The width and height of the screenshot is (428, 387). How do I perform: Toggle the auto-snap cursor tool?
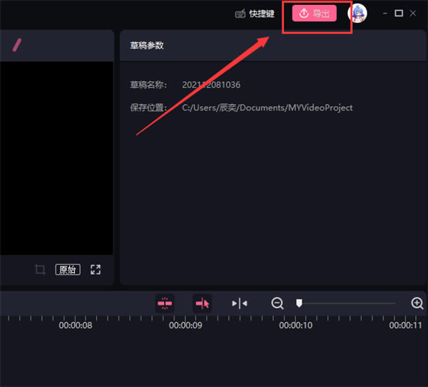[203, 304]
